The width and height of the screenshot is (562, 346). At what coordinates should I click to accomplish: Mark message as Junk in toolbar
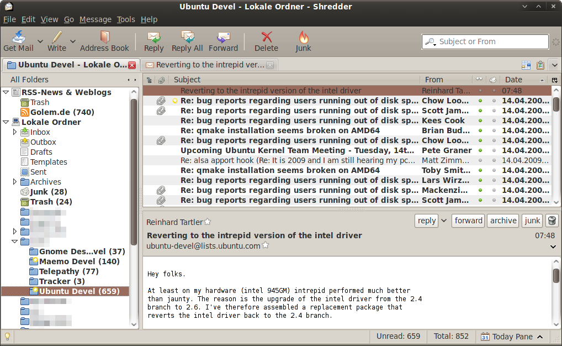tap(303, 41)
